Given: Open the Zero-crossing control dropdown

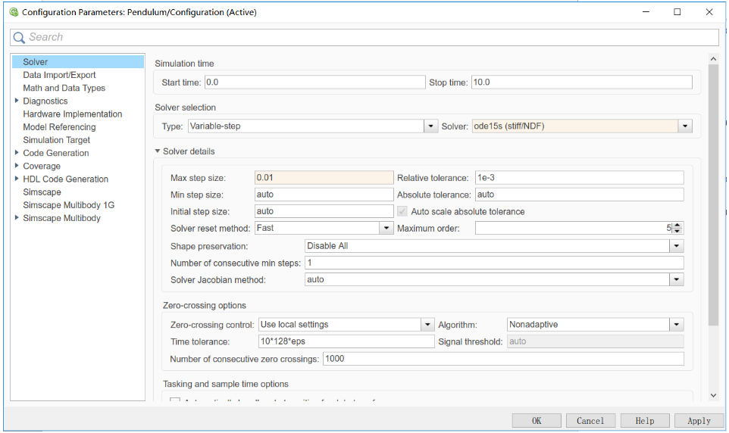Looking at the screenshot, I should (346, 324).
